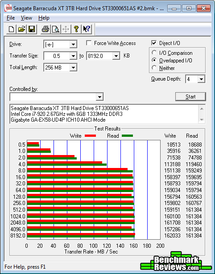Click into the description text box

tap(104, 114)
